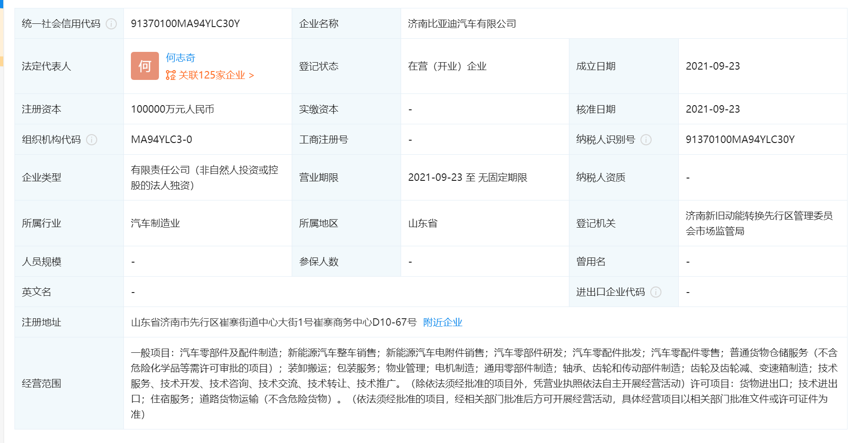This screenshot has width=855, height=443.
Task: Click industry value 汽车制造业
Action: (x=155, y=223)
